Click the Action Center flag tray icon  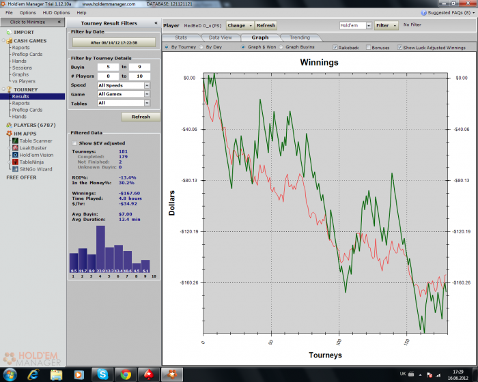coord(430,375)
